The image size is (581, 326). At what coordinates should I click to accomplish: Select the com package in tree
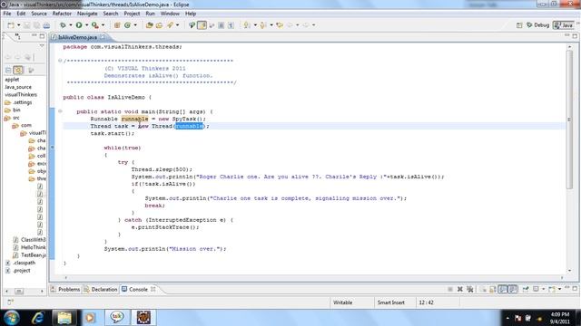click(x=22, y=125)
